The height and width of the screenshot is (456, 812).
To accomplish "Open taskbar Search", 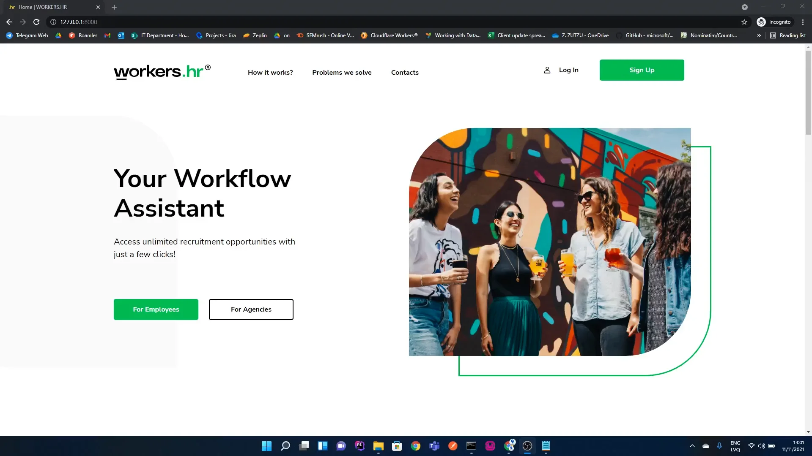I will click(285, 446).
